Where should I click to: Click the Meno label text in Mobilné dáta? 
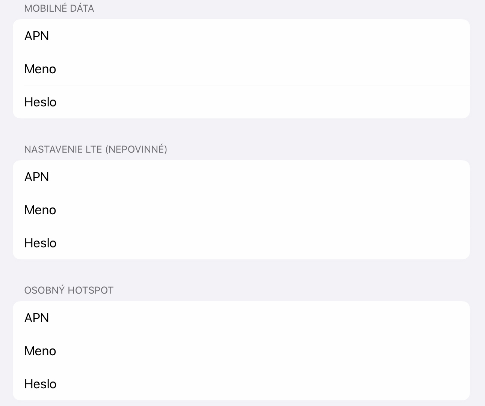pyautogui.click(x=40, y=69)
